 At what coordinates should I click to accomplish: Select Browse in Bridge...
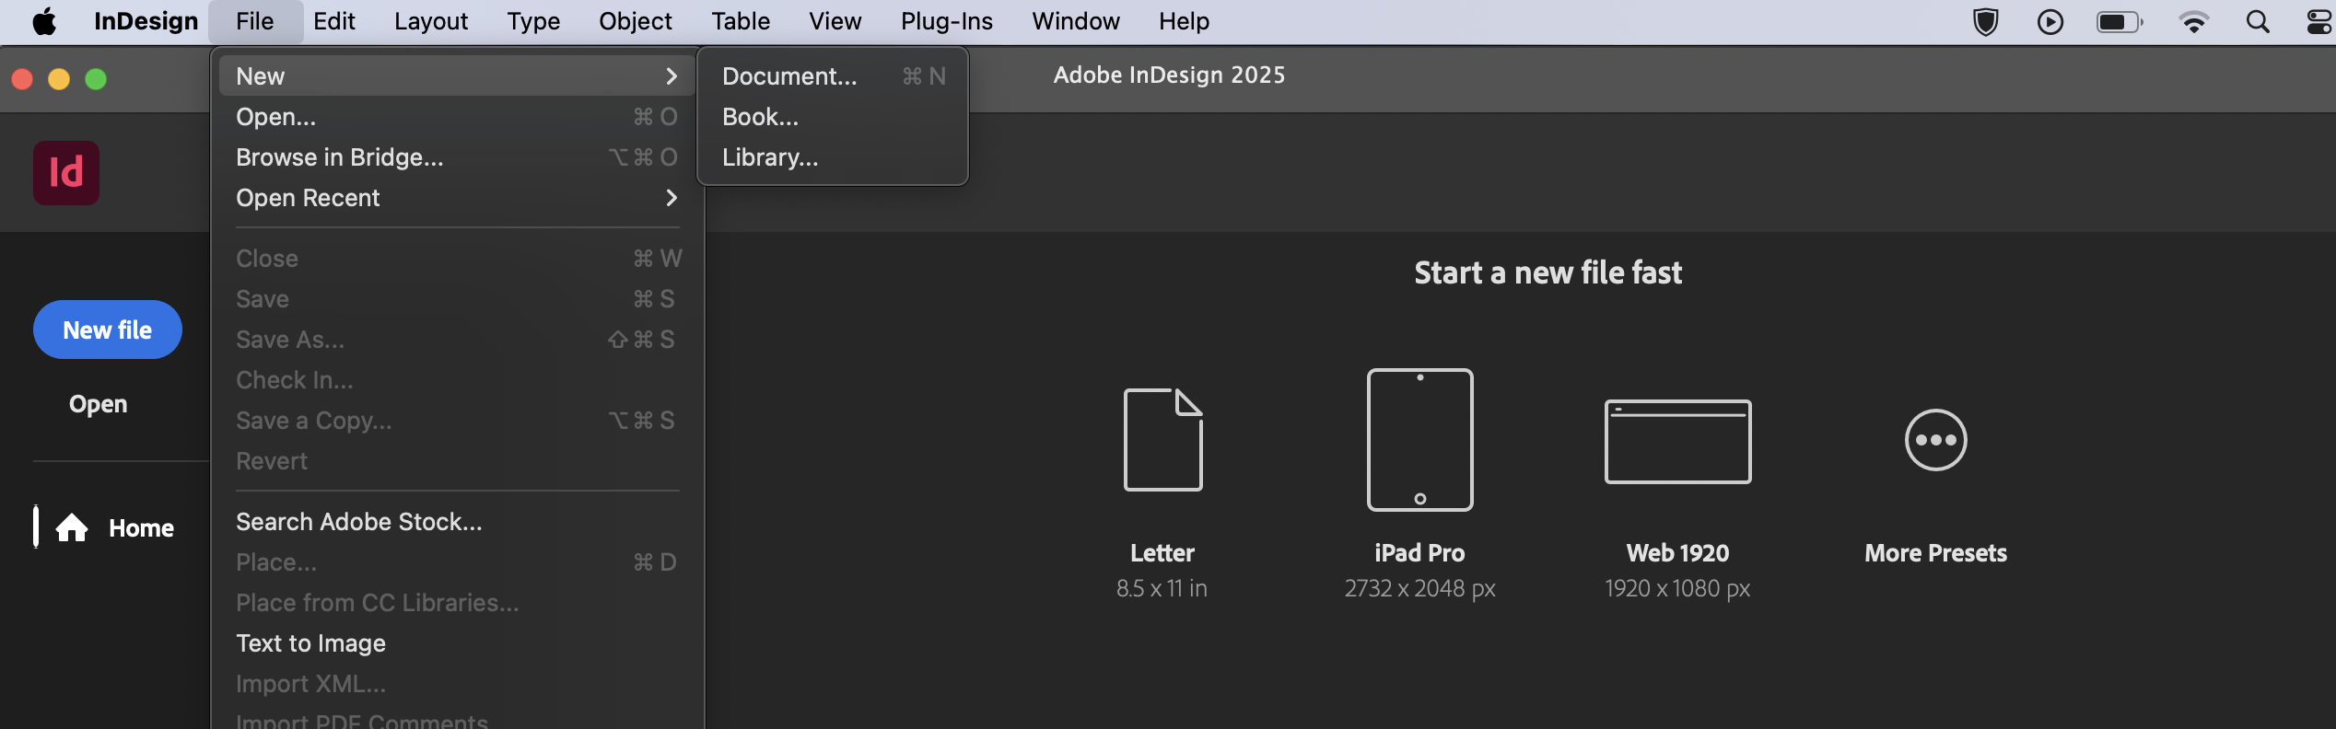(x=457, y=157)
